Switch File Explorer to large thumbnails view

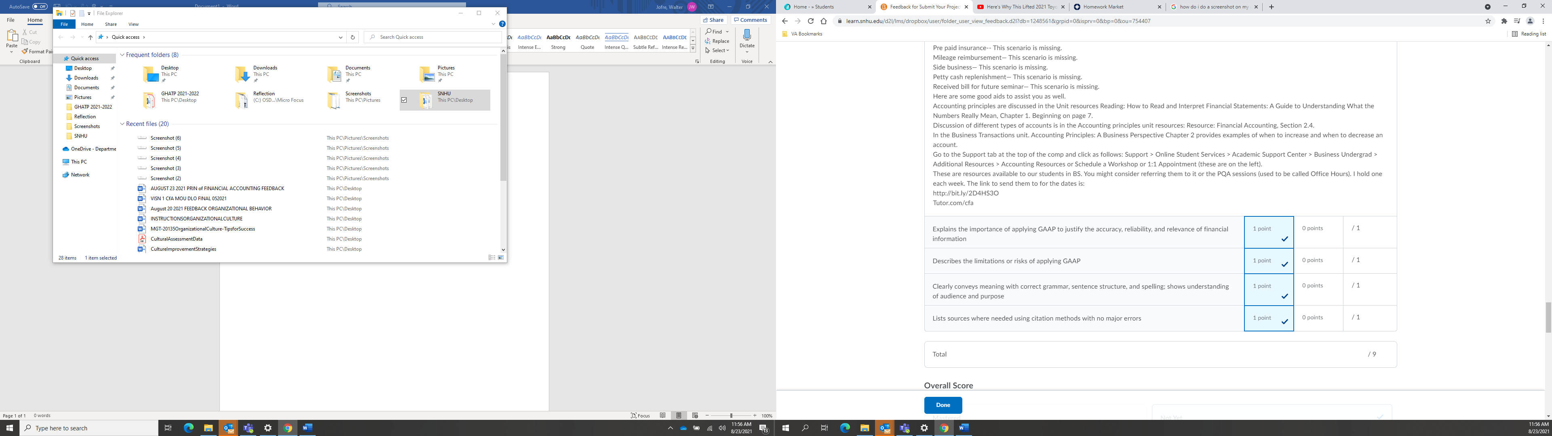[x=501, y=258]
